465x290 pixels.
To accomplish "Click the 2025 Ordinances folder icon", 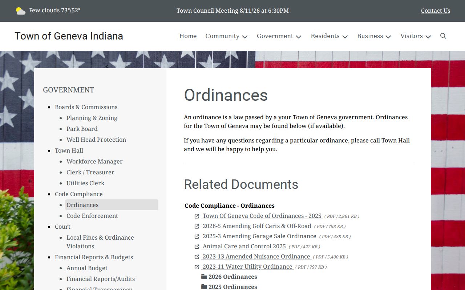I will click(204, 287).
